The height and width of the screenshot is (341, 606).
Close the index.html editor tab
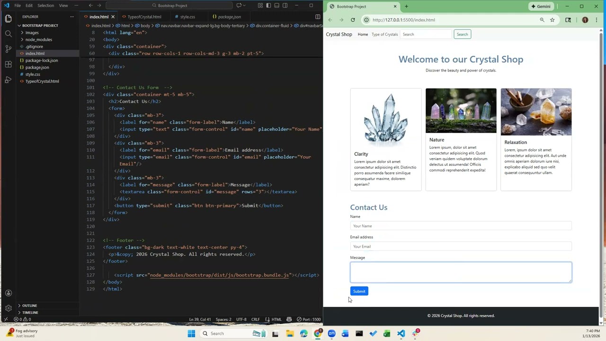113,17
